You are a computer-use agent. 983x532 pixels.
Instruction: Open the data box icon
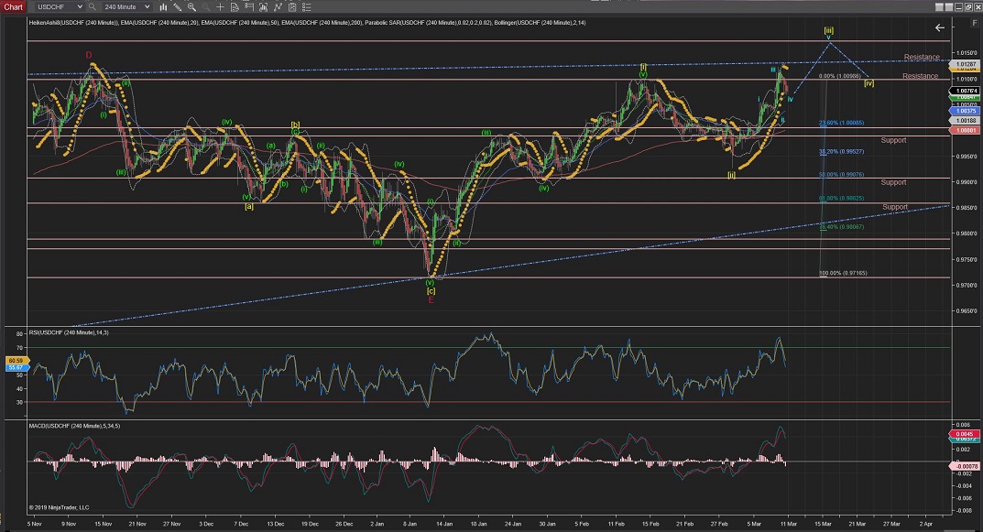click(235, 7)
